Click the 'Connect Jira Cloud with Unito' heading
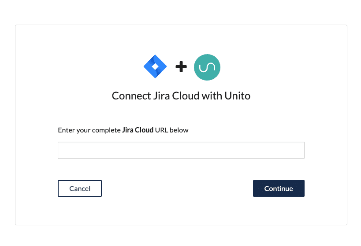 [181, 96]
